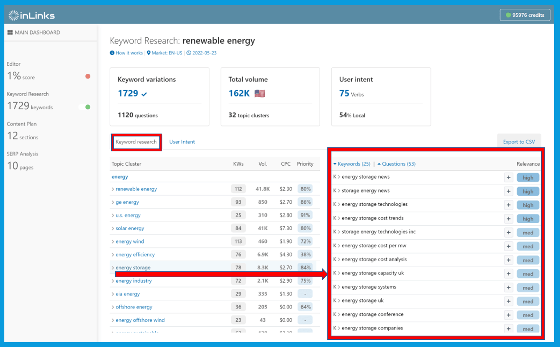560x347 pixels.
Task: Open the energy efficiency cluster link
Action: (135, 255)
